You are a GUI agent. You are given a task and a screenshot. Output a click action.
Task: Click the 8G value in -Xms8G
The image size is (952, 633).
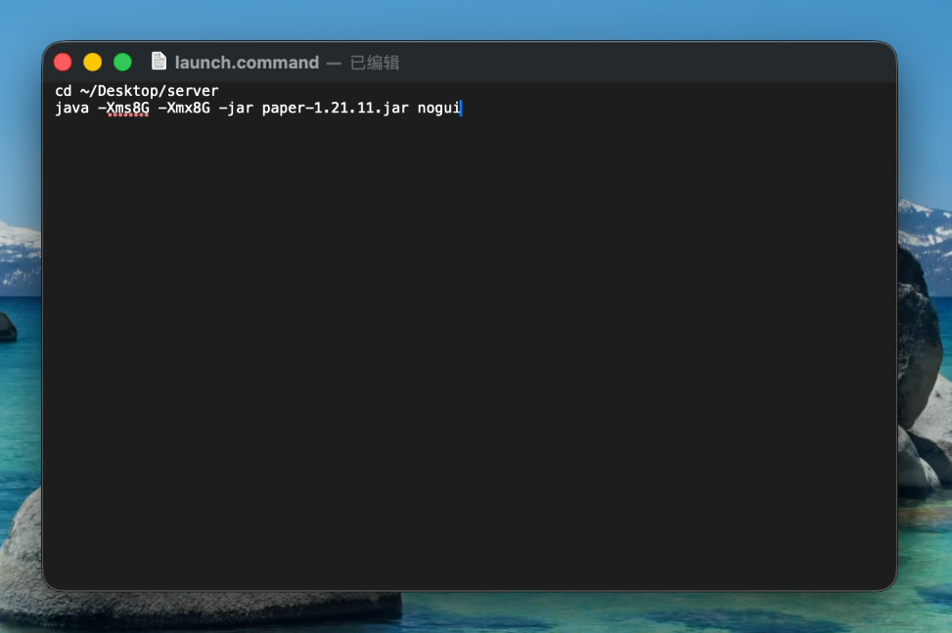coord(142,108)
